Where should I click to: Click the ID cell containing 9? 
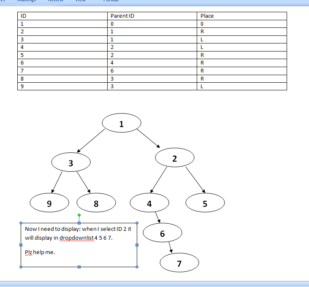pos(62,86)
